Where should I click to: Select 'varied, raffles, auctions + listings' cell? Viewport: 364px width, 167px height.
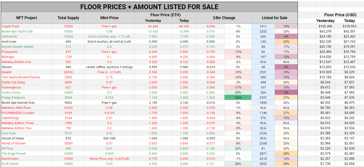pos(109,67)
